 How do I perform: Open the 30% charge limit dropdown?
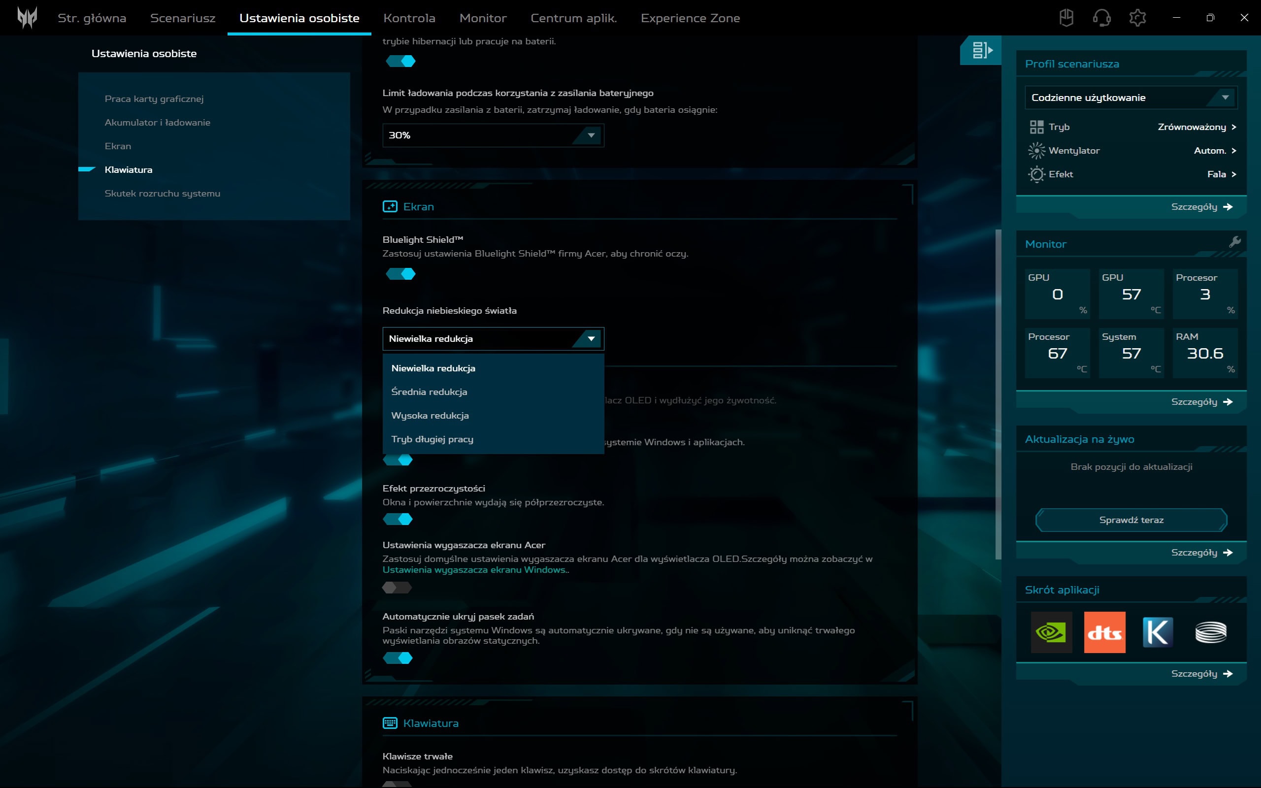pos(493,135)
